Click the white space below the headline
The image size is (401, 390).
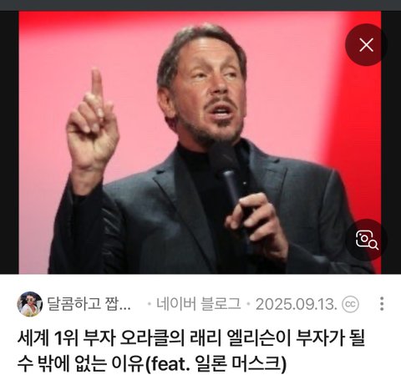pos(200,382)
